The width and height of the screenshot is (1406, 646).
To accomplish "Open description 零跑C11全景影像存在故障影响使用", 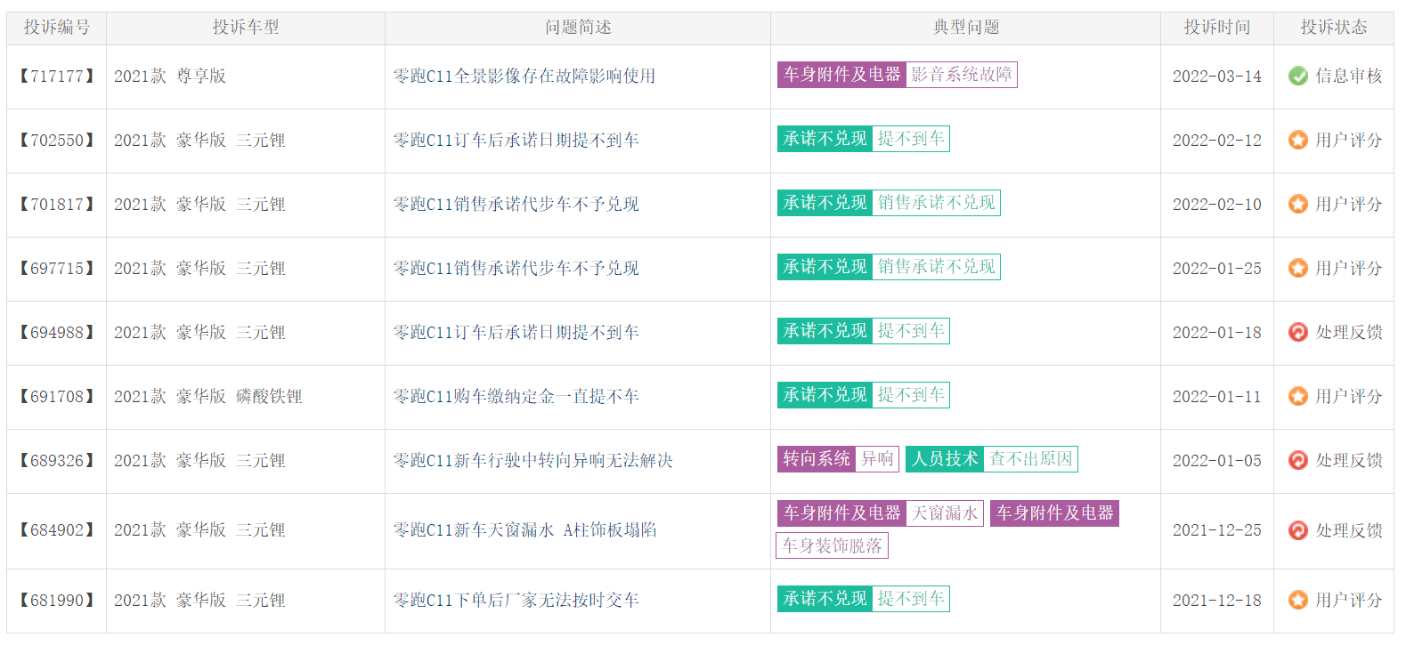I will point(524,76).
